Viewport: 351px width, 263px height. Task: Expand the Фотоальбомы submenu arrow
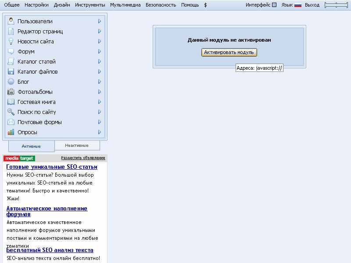click(100, 92)
